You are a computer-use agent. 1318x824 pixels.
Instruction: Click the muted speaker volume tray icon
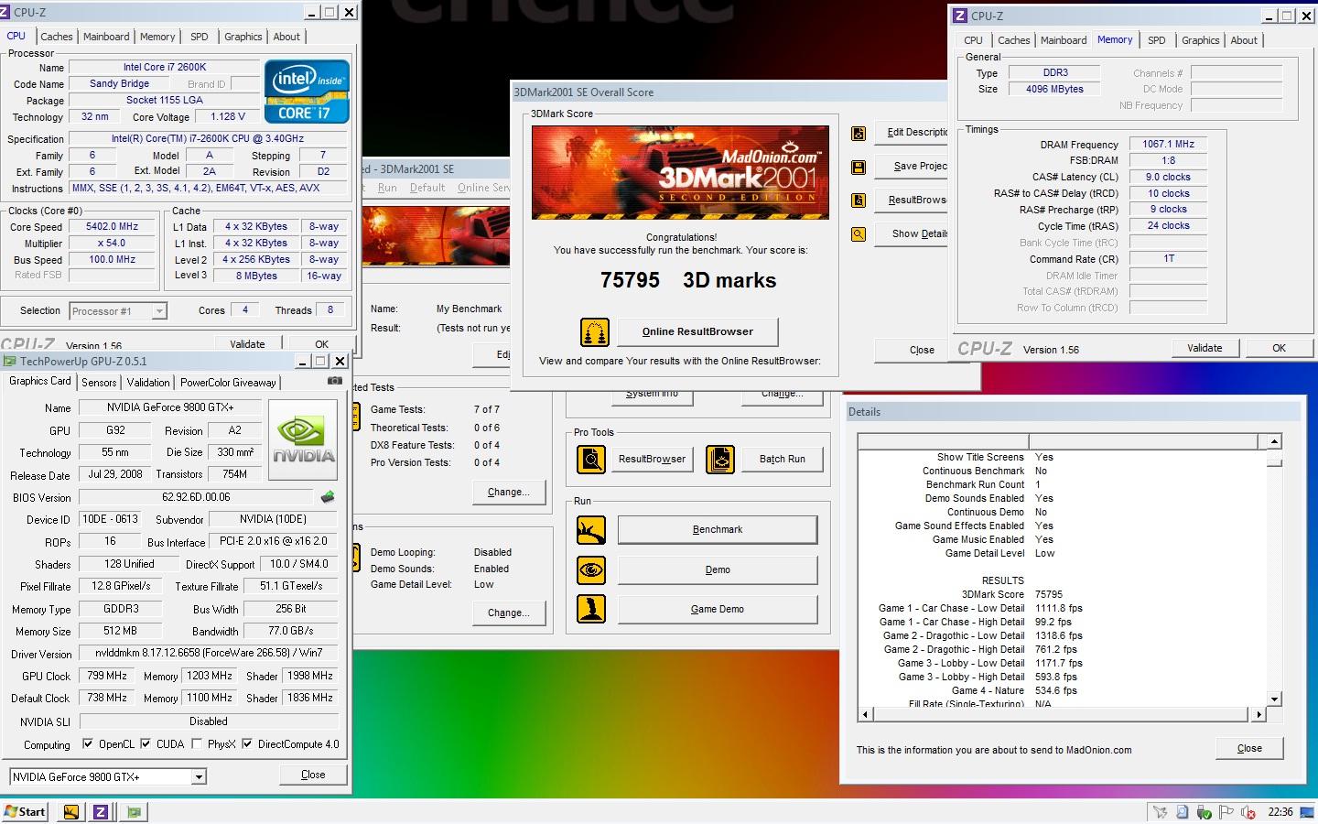(1248, 812)
